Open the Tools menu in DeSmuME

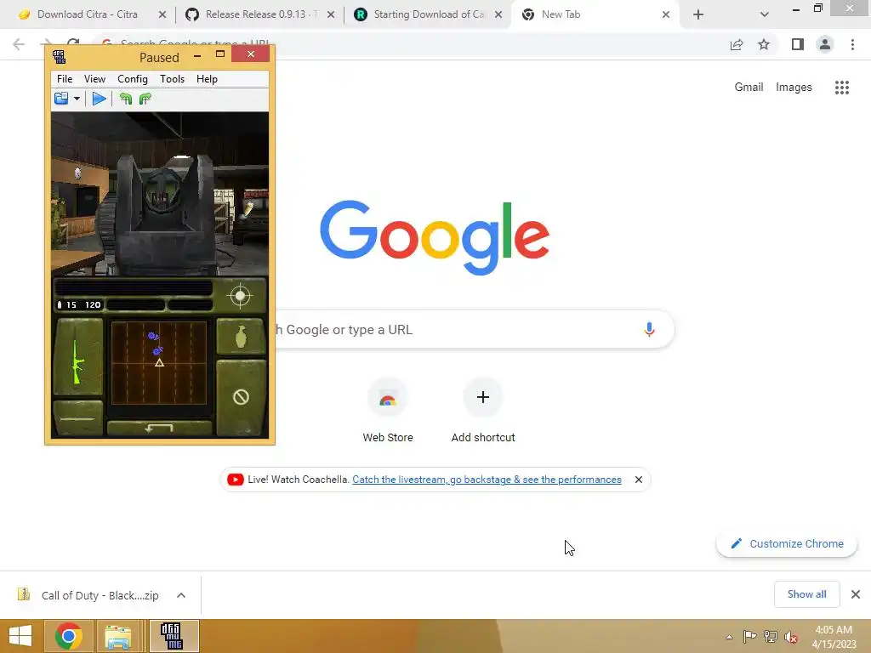click(172, 79)
